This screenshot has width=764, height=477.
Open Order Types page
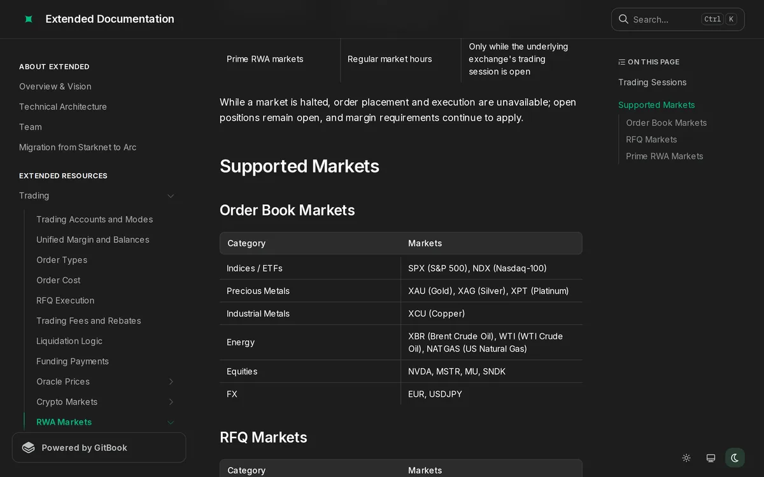pos(62,260)
